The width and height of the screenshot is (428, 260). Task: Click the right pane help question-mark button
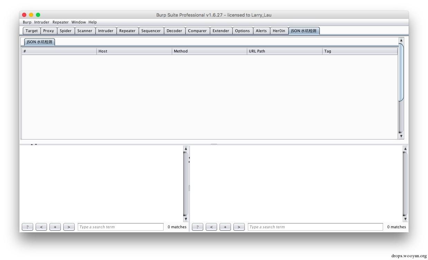point(197,227)
